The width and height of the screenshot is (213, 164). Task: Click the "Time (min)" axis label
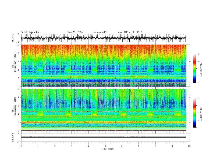click(108, 149)
